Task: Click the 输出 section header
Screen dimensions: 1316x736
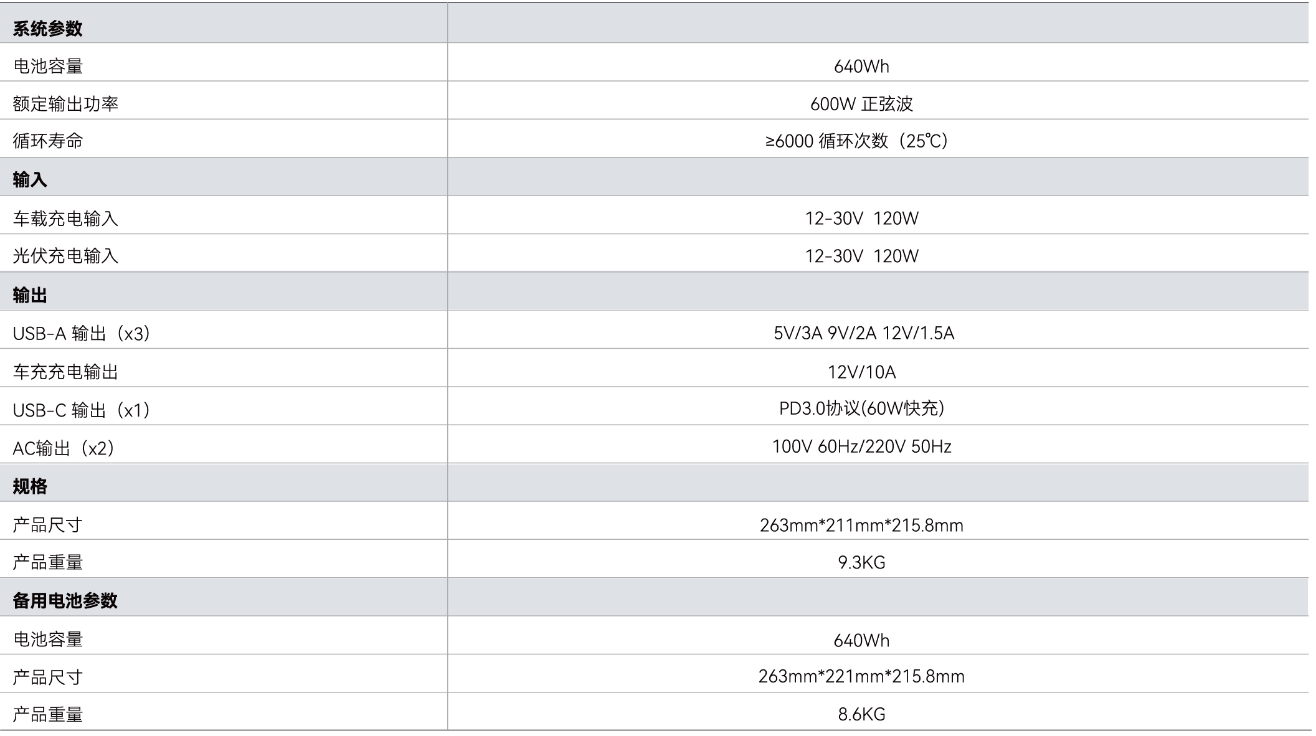Action: pos(30,295)
